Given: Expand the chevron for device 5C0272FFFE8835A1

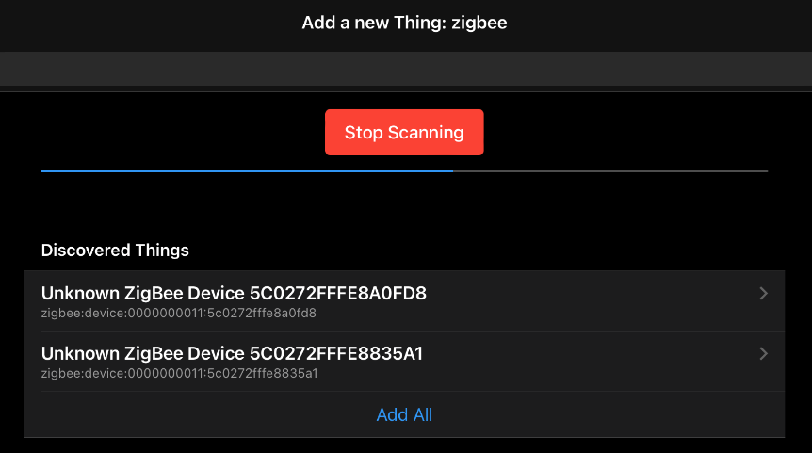Looking at the screenshot, I should [763, 354].
